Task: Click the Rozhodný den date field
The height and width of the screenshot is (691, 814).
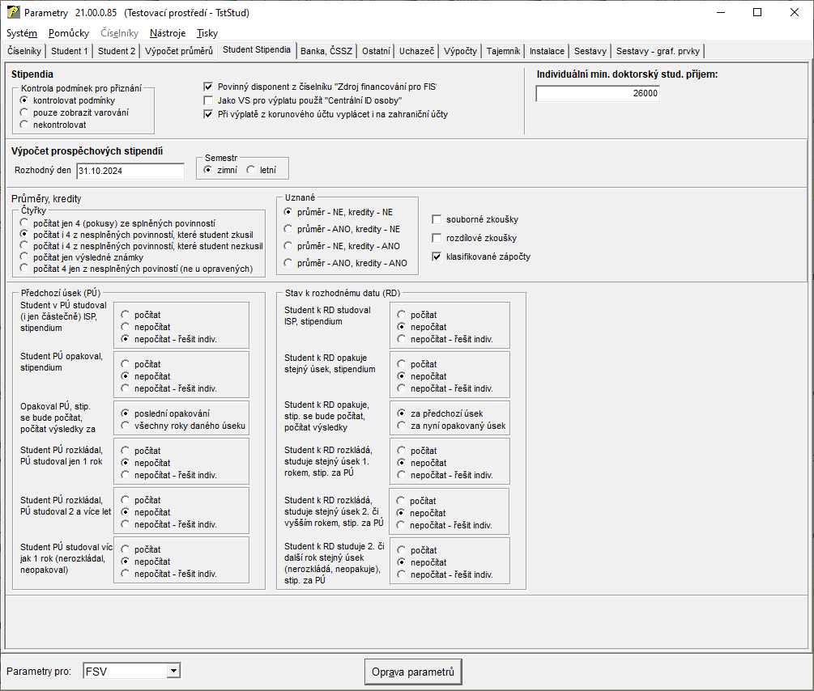Action: coord(130,171)
